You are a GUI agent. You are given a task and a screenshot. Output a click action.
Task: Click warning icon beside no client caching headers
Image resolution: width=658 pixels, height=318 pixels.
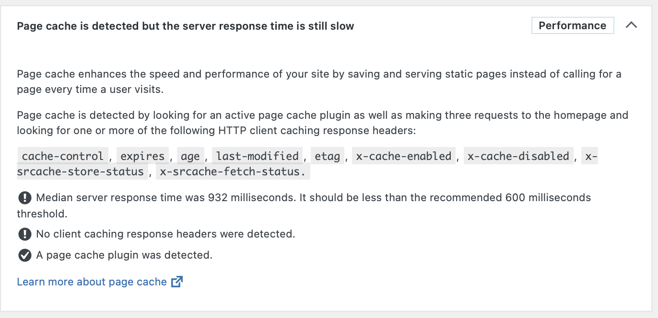tap(24, 234)
